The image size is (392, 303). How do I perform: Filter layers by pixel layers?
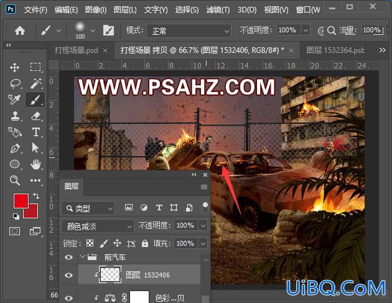[129, 207]
